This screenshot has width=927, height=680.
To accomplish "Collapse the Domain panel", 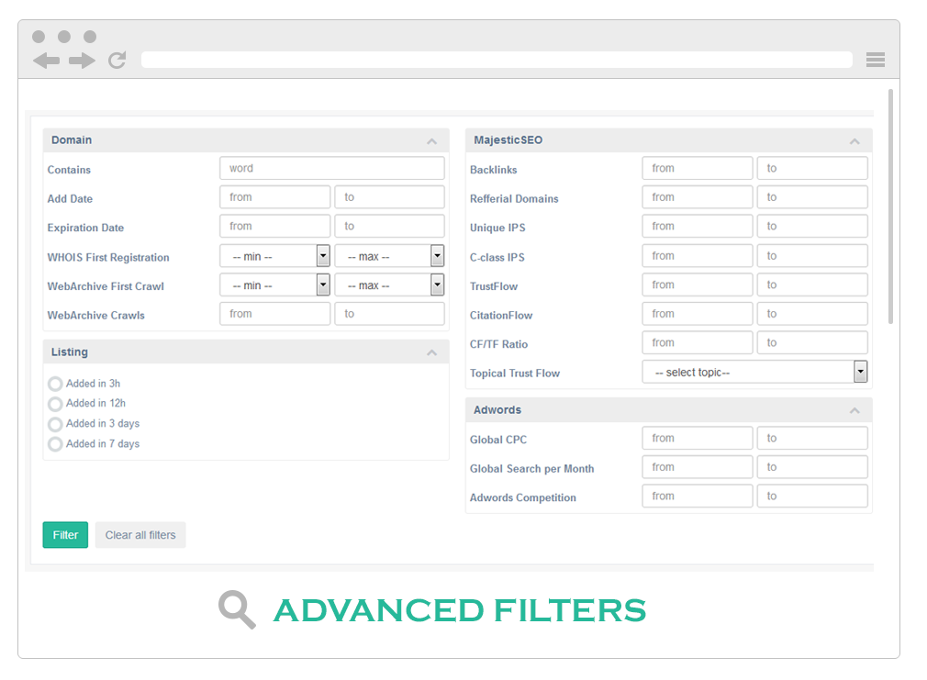I will tap(432, 140).
